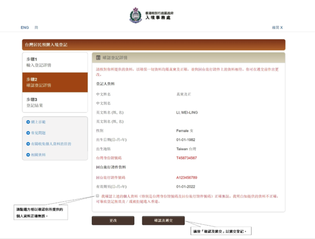Open the 常見問題 FAQ link
Viewport: 315px width, 239px height.
point(39,133)
